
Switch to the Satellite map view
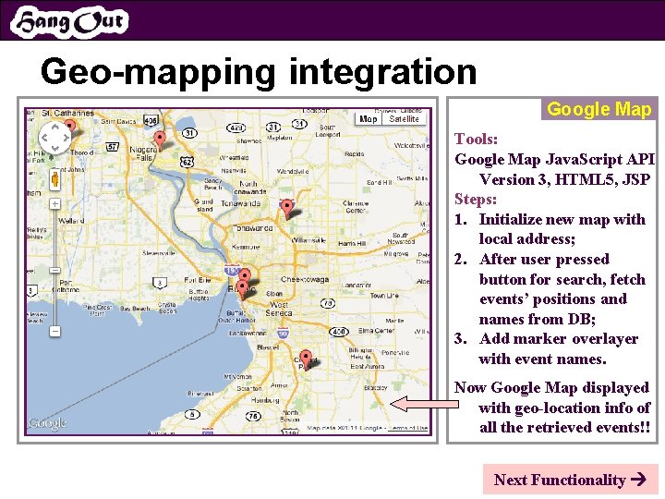pos(405,119)
